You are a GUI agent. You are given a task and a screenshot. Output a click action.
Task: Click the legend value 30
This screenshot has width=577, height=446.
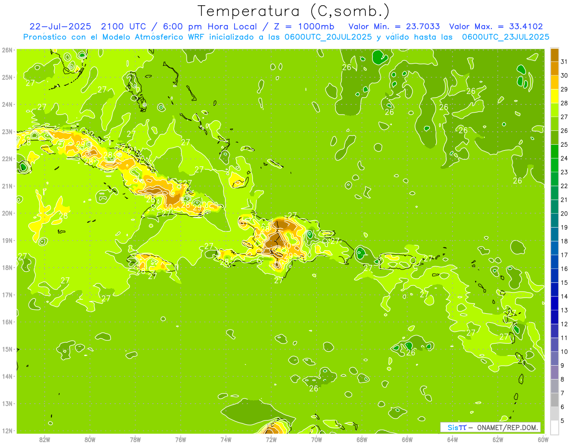(x=564, y=76)
